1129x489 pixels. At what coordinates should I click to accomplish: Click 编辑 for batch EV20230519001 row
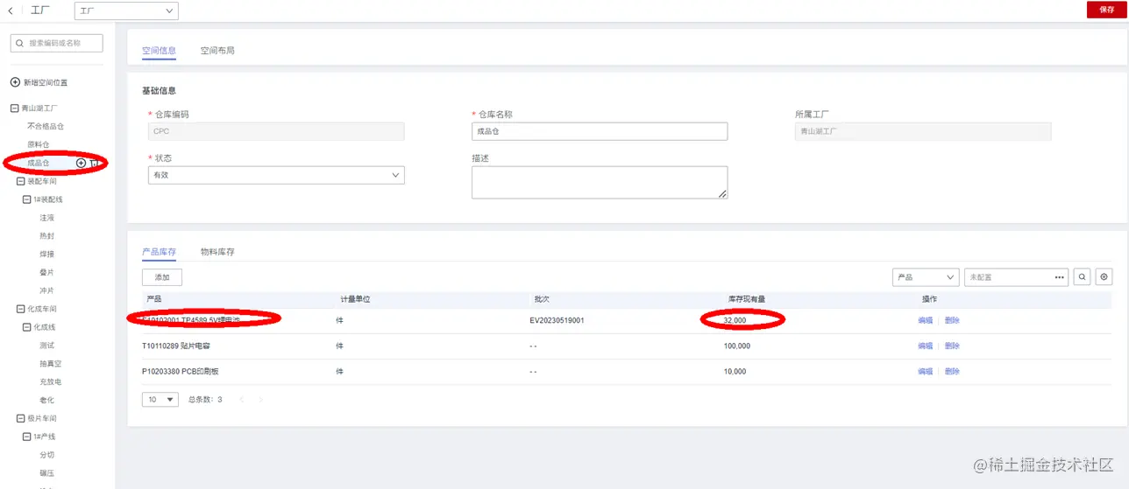(x=925, y=320)
